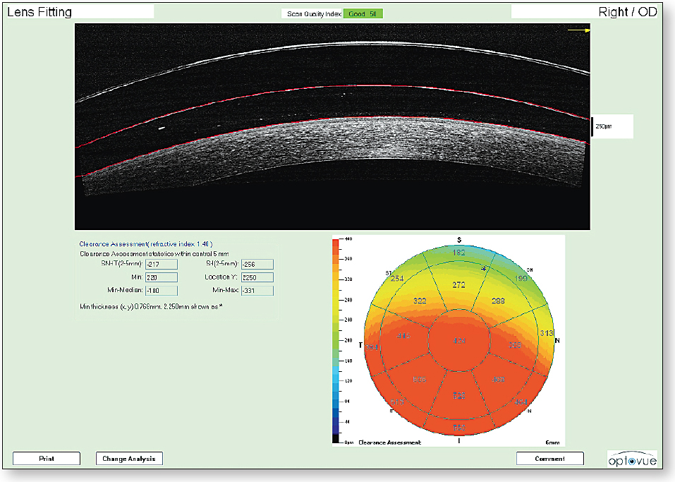The height and width of the screenshot is (482, 675).
Task: Select the Min value field showing 220
Action: pyautogui.click(x=161, y=277)
